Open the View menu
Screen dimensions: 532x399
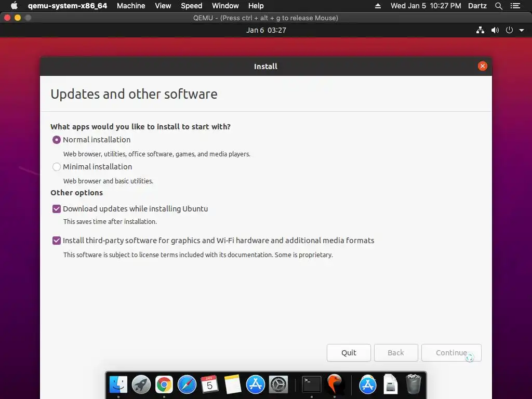pos(163,6)
